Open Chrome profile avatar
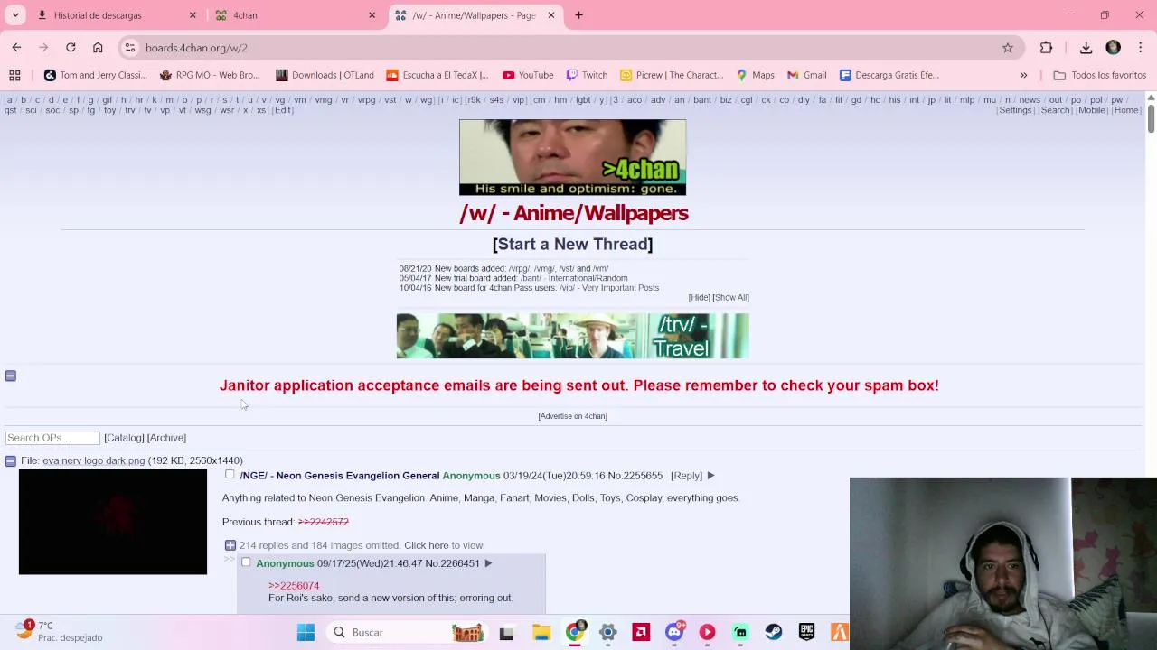 click(1114, 48)
